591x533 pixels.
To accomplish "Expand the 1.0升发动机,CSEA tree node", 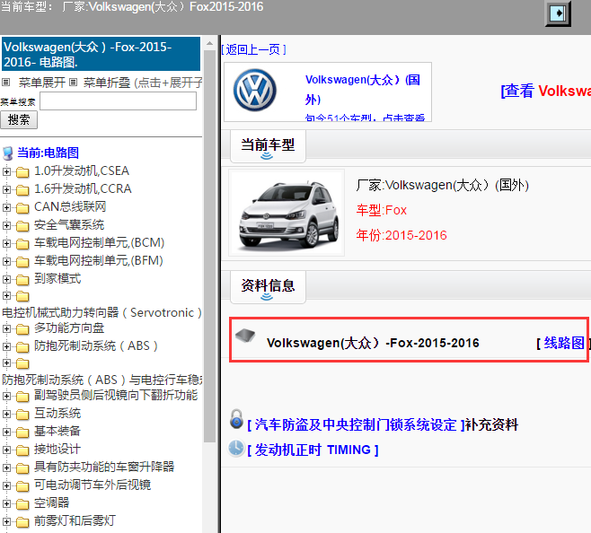I will pos(6,171).
